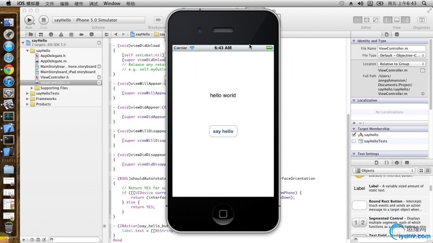Screen dimensions: 433x243
Task: Open the Location dropdown
Action: [402, 64]
